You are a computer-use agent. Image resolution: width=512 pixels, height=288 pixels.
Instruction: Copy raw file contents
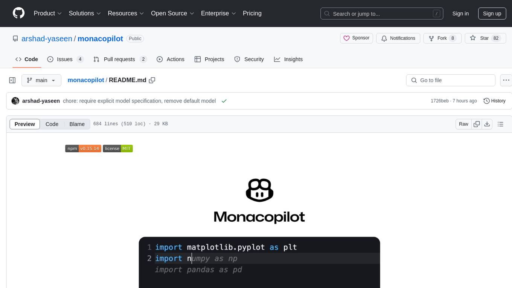[x=477, y=124]
